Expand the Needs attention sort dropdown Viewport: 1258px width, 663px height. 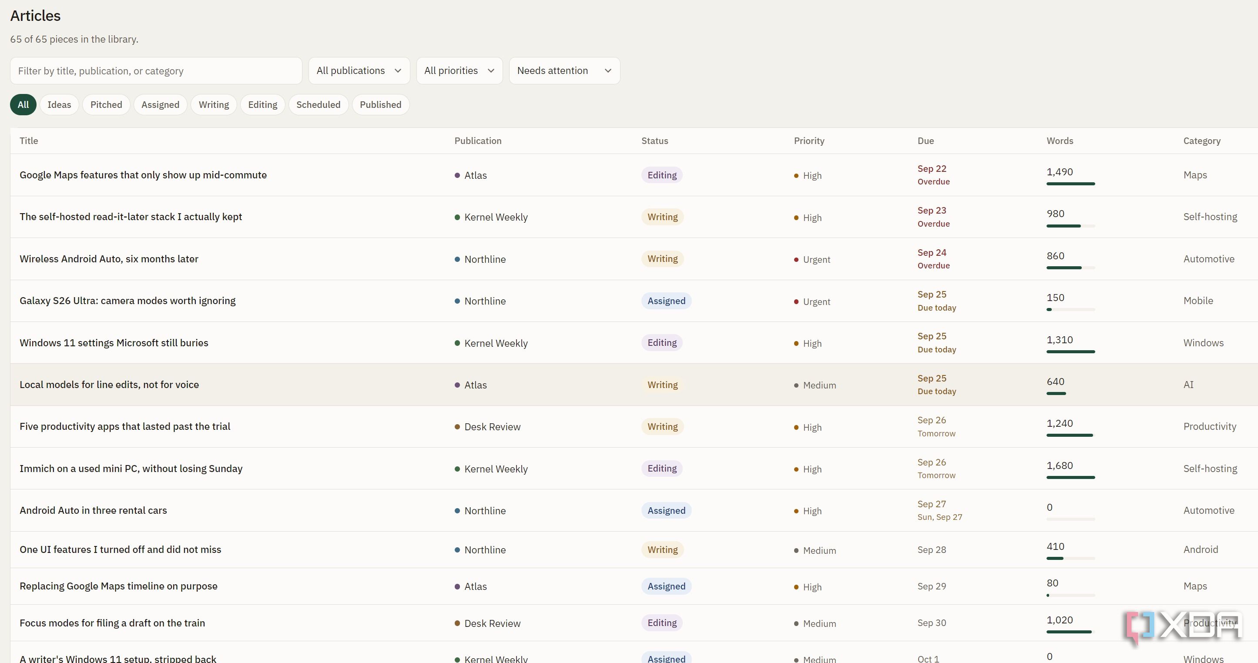(564, 71)
